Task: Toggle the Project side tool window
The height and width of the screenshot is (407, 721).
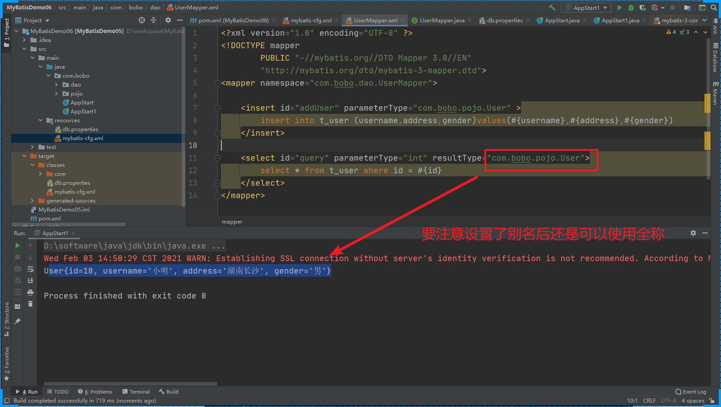Action: 6,33
